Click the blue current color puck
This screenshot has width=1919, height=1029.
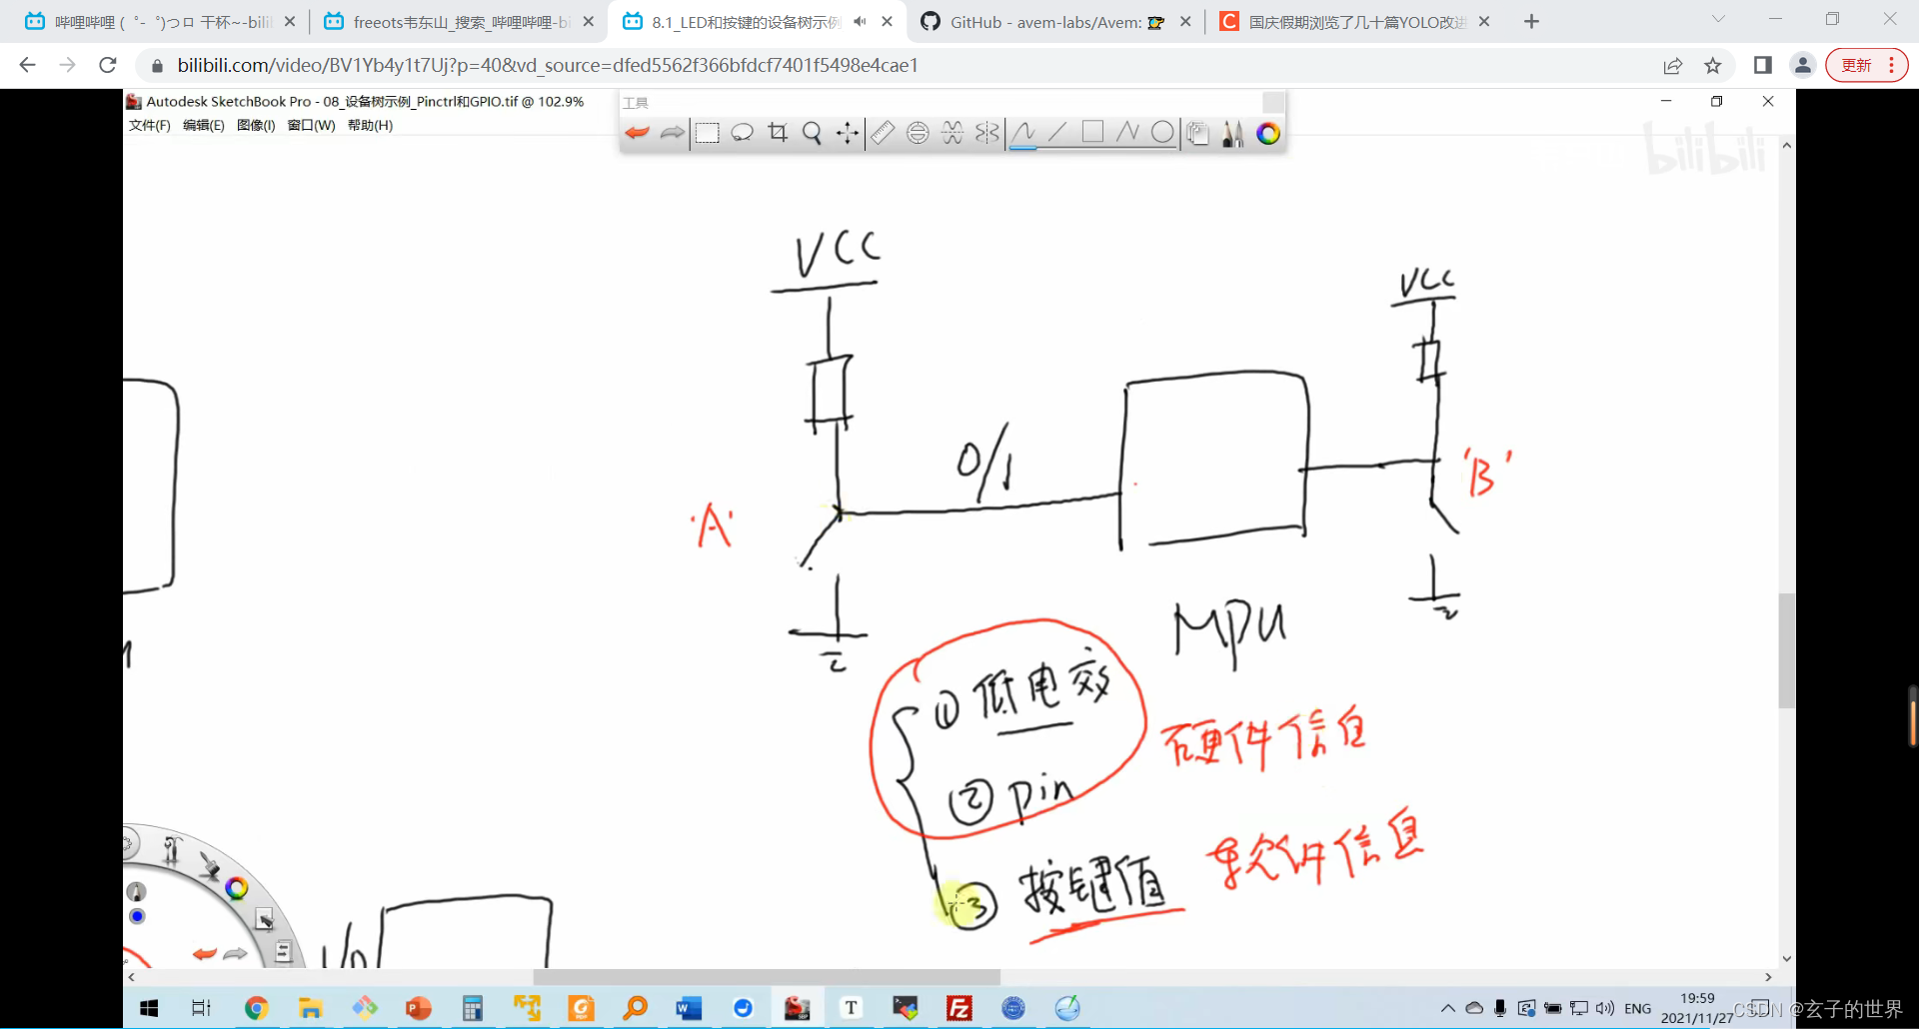coord(137,916)
